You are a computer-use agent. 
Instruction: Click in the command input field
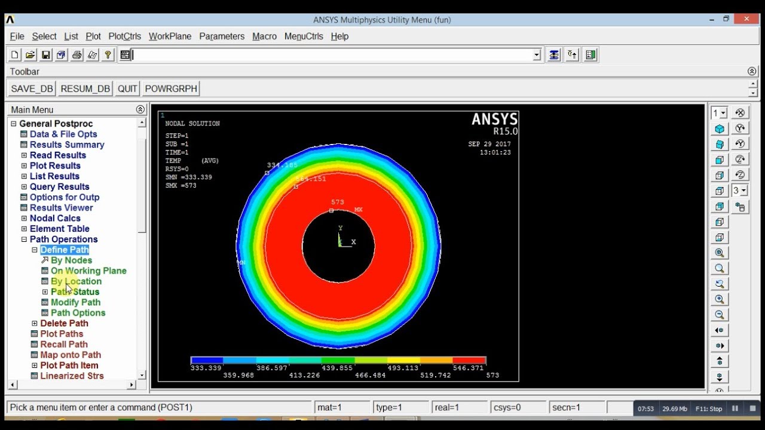332,55
